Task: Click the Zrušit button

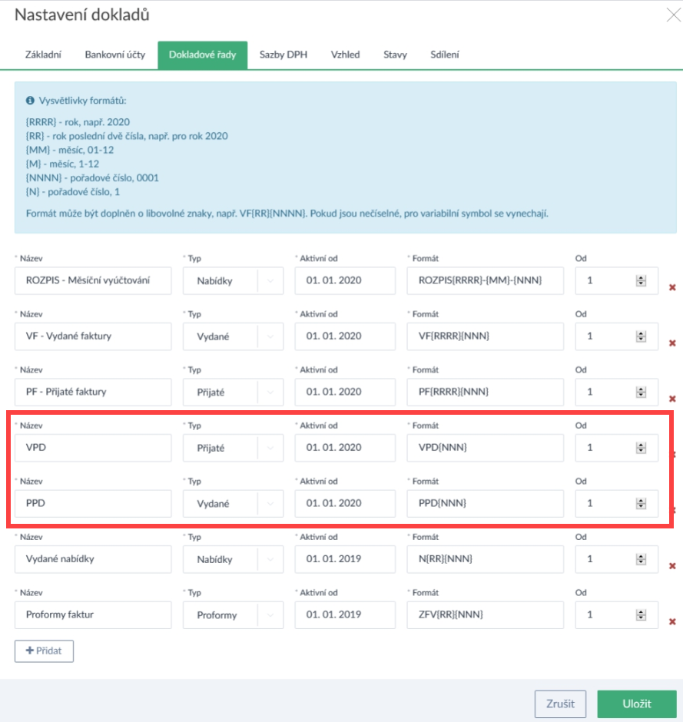Action: [560, 704]
